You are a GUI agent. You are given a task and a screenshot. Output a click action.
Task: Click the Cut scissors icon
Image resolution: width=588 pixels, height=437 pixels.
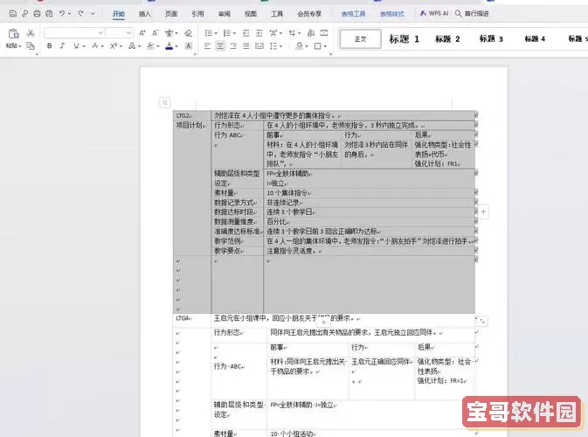pos(31,33)
